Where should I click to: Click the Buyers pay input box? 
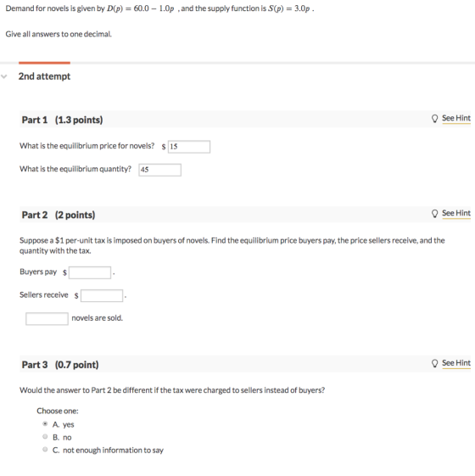coord(90,272)
